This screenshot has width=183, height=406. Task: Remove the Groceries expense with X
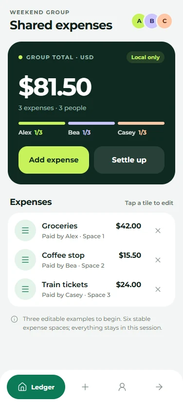(158, 230)
